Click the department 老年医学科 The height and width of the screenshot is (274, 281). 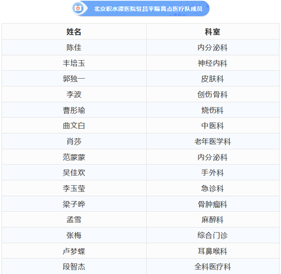click(x=212, y=141)
